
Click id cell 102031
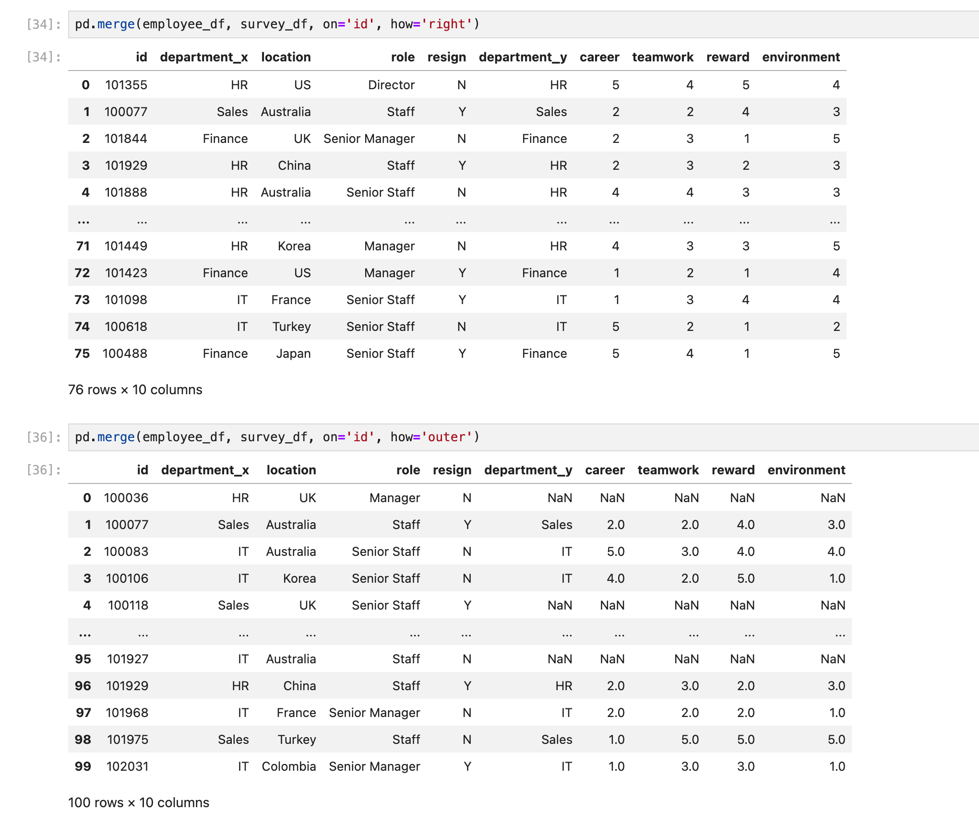(128, 766)
